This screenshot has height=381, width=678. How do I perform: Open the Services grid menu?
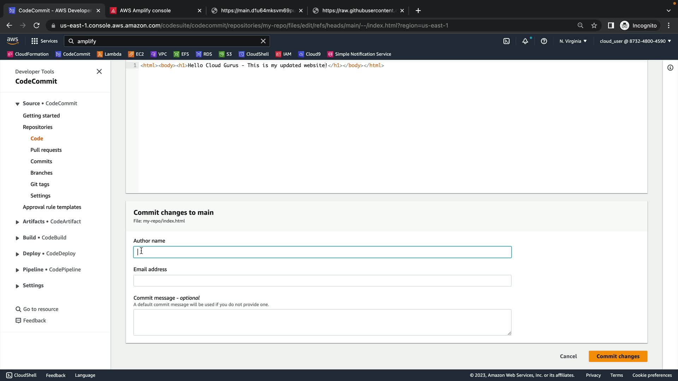coord(44,41)
